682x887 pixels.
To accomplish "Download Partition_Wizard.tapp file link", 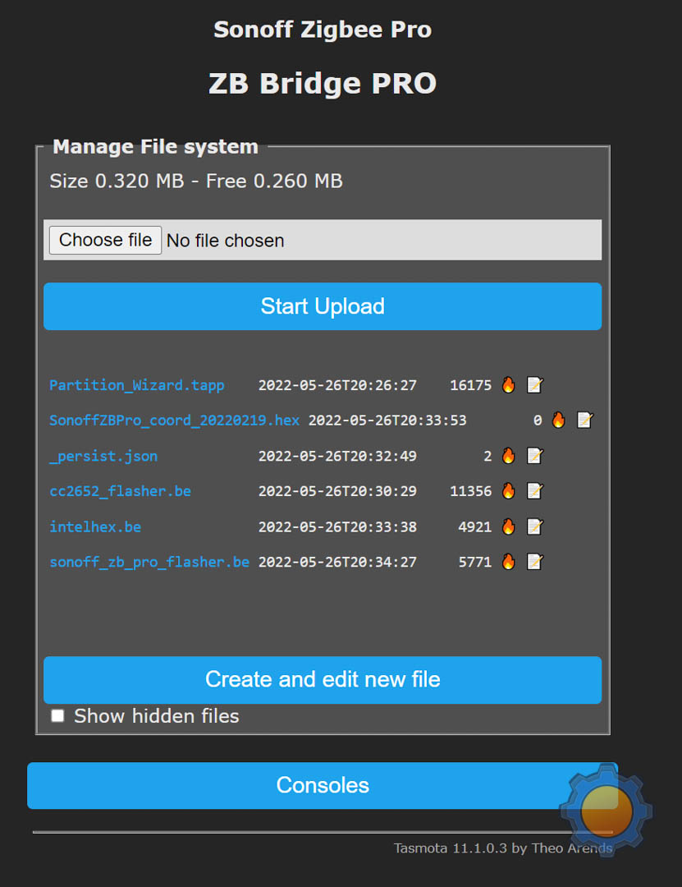I will click(x=137, y=385).
